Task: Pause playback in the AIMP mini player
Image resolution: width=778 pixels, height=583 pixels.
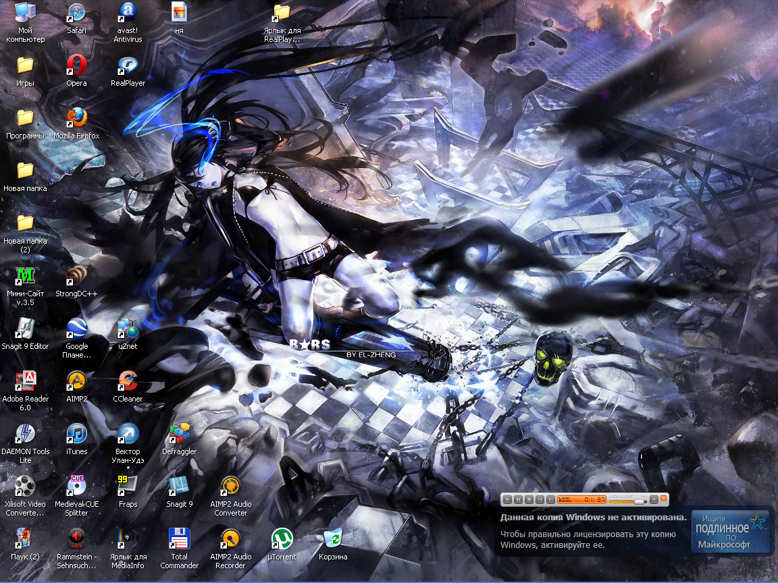Action: coord(518,500)
